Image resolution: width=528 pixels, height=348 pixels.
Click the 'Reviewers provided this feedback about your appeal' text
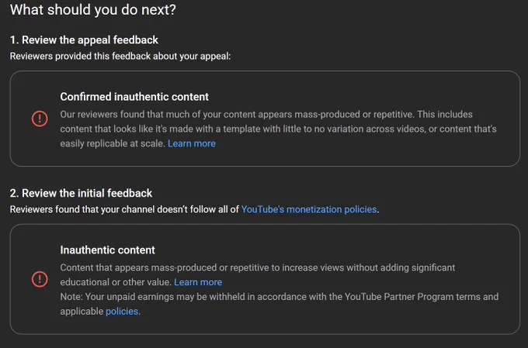click(x=120, y=56)
